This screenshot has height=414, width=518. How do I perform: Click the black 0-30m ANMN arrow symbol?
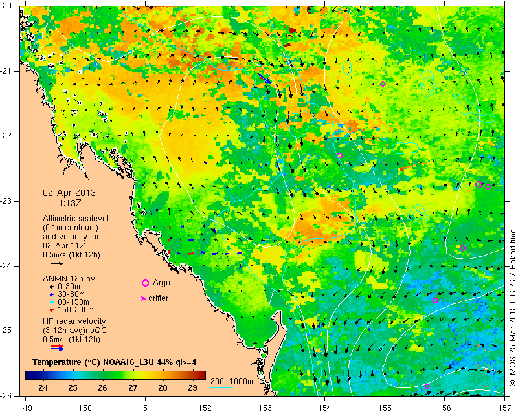[x=52, y=287]
